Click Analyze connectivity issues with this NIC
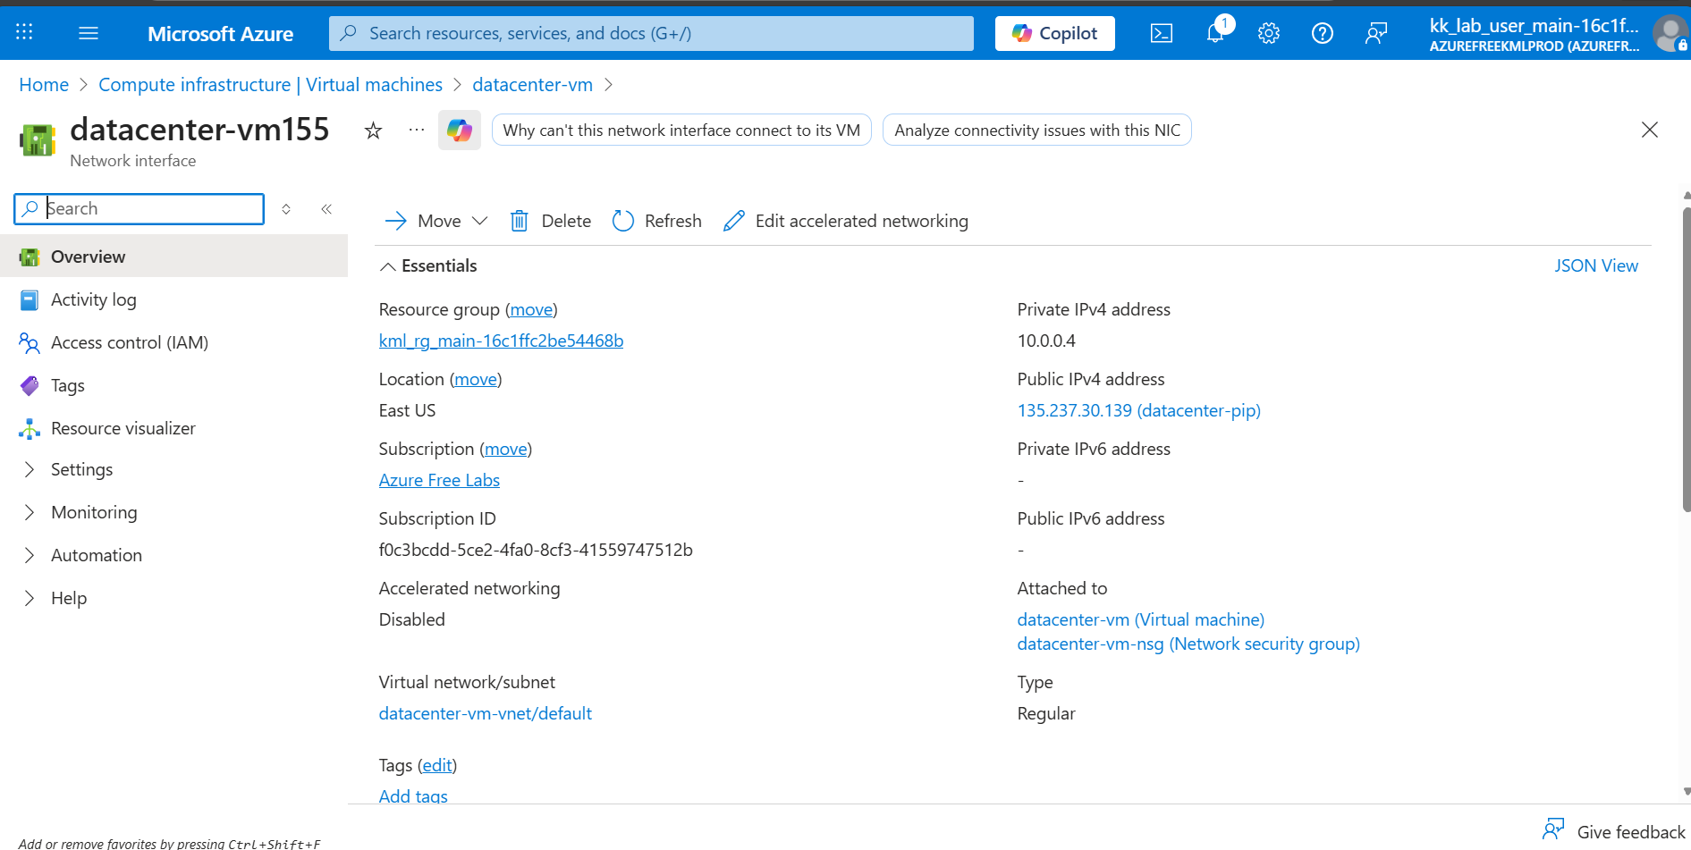1691x850 pixels. pos(1037,130)
